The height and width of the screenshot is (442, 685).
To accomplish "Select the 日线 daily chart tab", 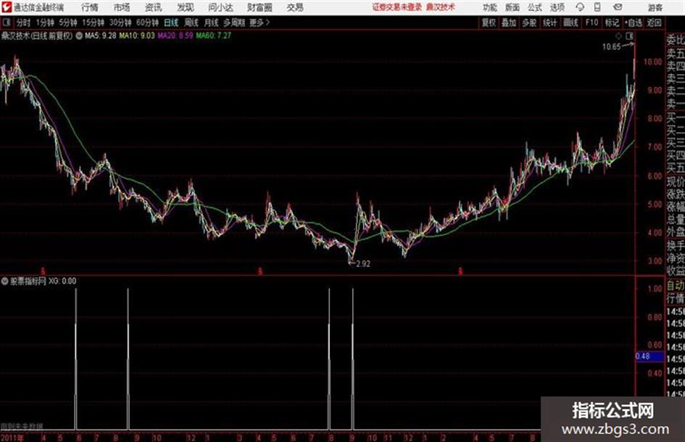I will tap(171, 22).
